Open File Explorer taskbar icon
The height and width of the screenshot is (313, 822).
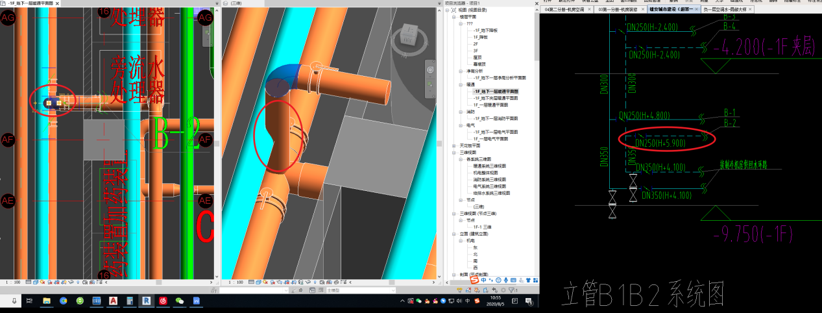coord(46,301)
